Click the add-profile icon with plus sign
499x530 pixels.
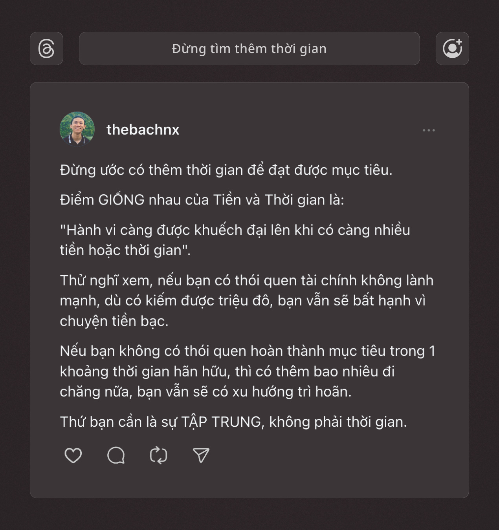(452, 49)
